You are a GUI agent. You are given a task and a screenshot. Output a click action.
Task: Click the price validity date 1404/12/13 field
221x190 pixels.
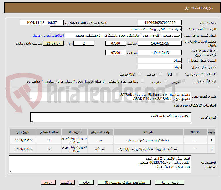(160, 52)
